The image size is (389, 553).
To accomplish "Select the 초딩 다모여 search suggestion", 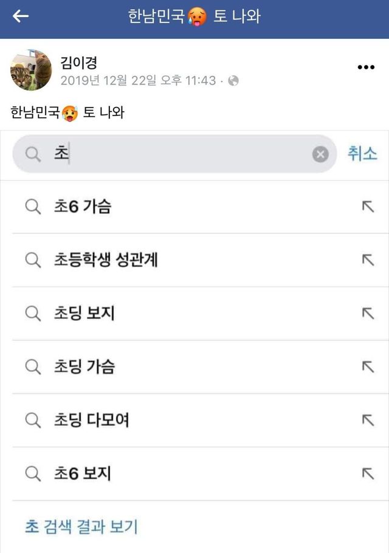I will point(91,420).
